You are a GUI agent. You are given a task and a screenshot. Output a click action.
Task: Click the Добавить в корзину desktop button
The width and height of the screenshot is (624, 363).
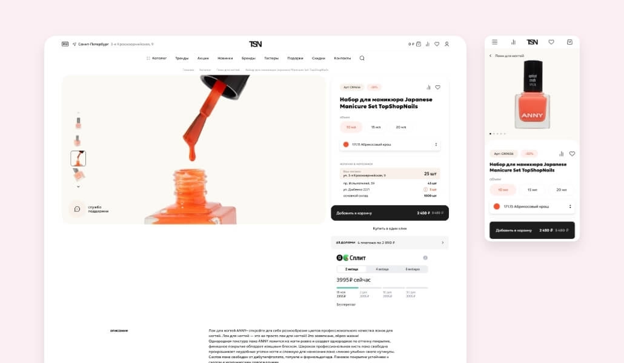(390, 213)
